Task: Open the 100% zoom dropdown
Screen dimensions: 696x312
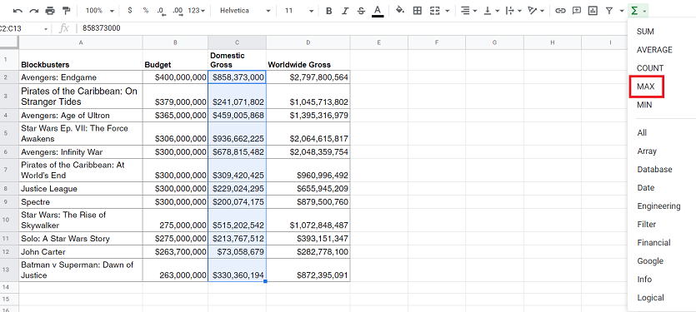Action: 99,11
